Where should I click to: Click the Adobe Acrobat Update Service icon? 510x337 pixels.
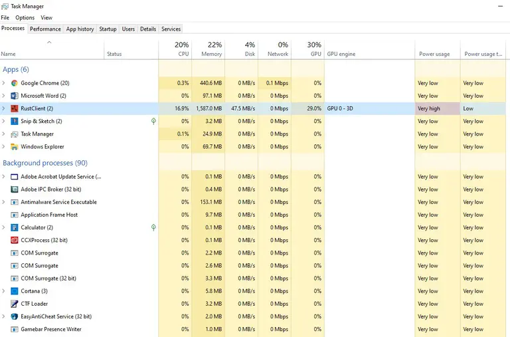coord(15,177)
